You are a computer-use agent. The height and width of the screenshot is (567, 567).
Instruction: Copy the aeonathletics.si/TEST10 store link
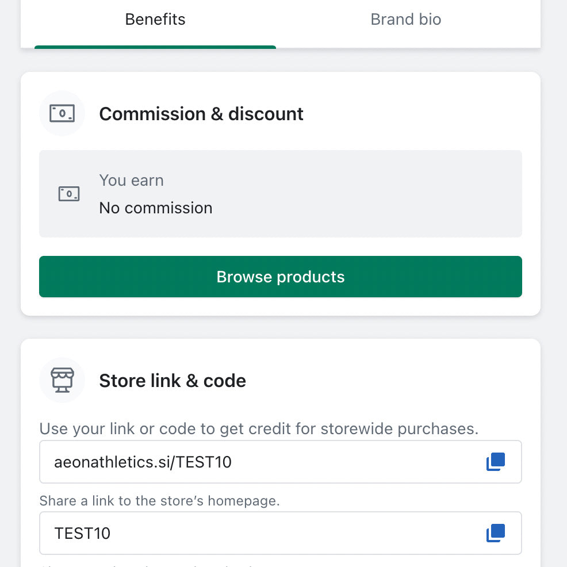click(x=495, y=462)
